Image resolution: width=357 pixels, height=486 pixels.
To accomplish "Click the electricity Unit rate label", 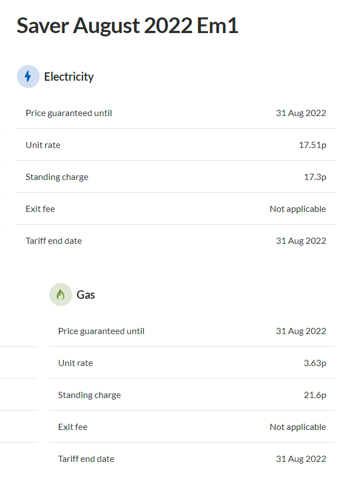I will pos(43,145).
